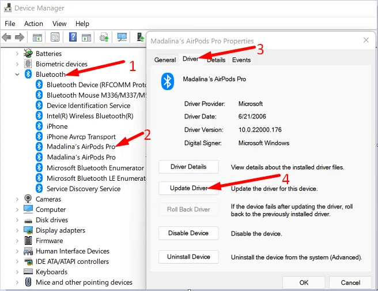This screenshot has height=291, width=378.
Task: Click the Firmware category icon
Action: pos(28,240)
